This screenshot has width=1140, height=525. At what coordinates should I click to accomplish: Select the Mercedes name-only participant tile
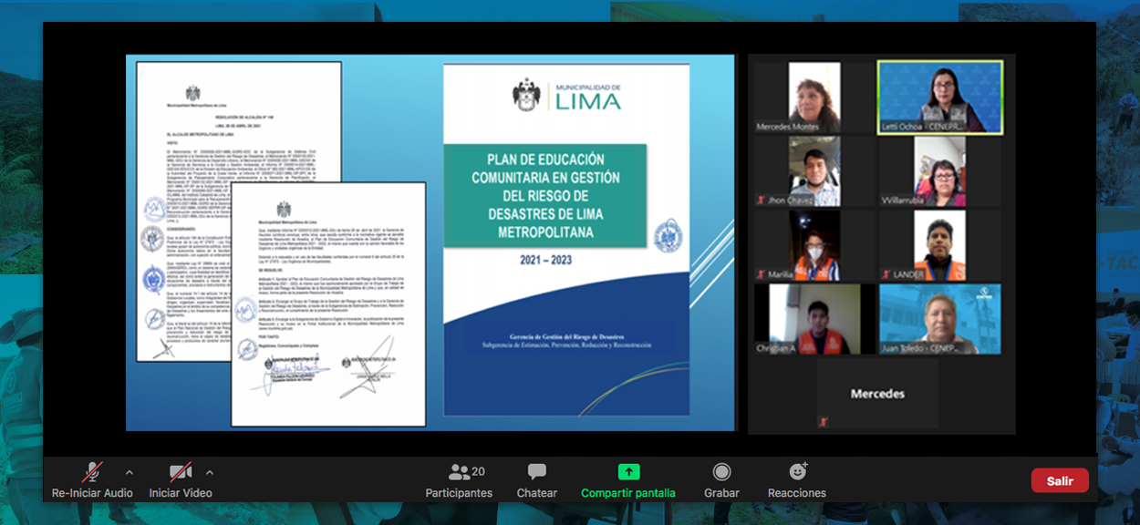click(x=877, y=394)
